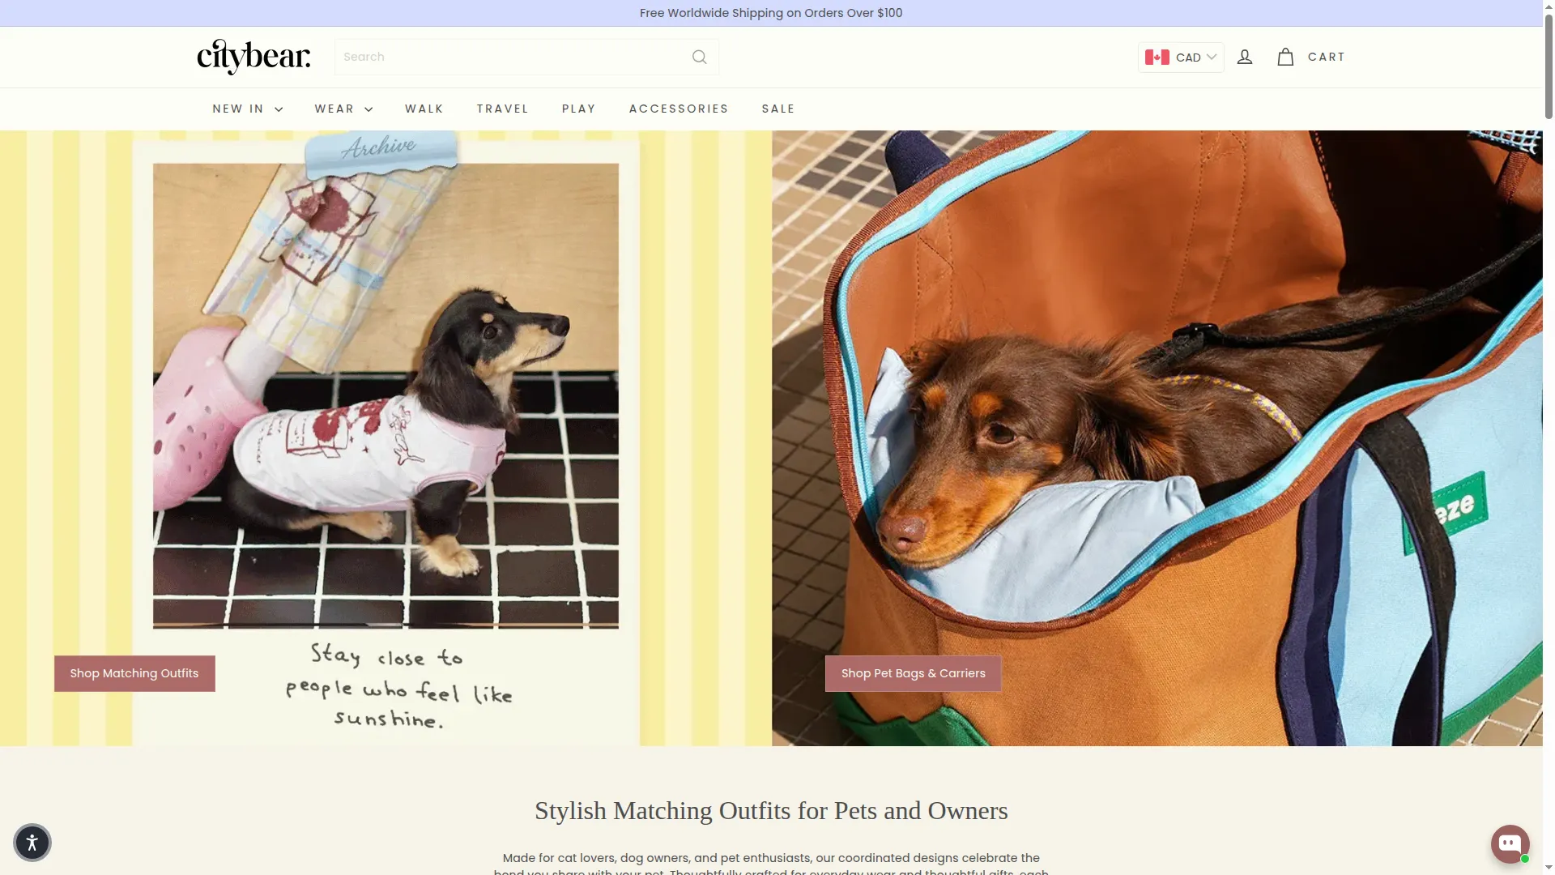Select the PLAY menu item
The height and width of the screenshot is (875, 1555).
(x=579, y=109)
